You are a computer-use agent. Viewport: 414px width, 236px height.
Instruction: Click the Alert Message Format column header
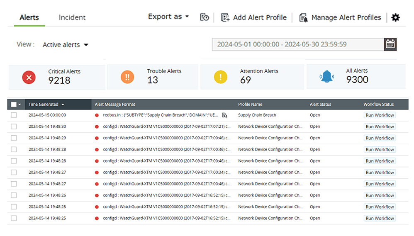click(115, 105)
